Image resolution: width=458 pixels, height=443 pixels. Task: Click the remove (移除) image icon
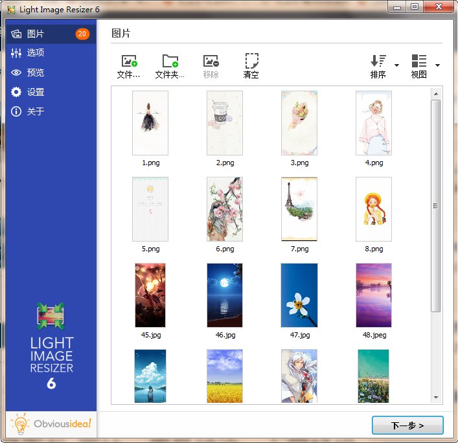[x=211, y=62]
